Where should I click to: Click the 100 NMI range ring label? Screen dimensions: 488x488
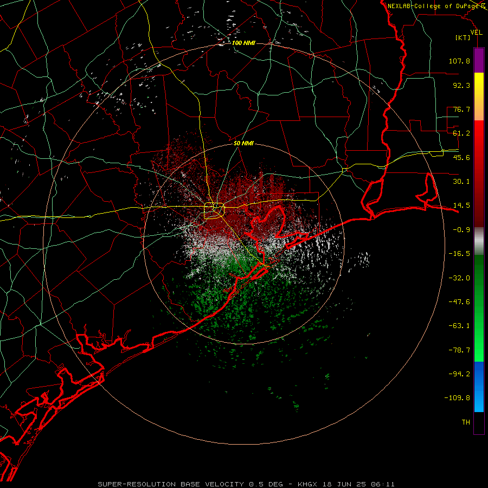[243, 43]
